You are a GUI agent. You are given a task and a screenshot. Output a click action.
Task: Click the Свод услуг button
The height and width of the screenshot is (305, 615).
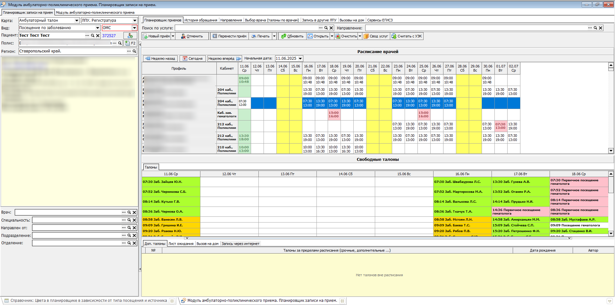(x=375, y=36)
